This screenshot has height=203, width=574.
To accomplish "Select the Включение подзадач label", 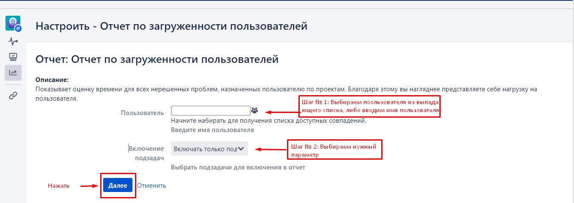I will [x=146, y=153].
